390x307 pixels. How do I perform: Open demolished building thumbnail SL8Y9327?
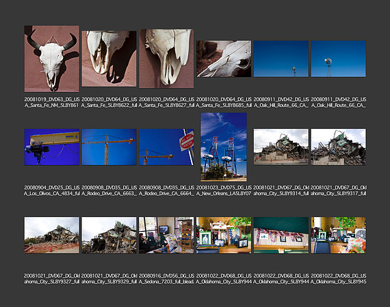click(x=52, y=235)
